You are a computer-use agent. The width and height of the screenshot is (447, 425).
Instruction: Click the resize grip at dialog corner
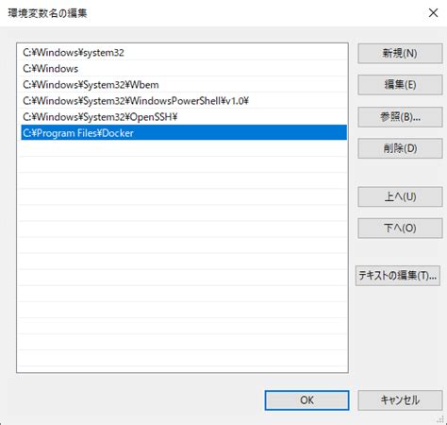[440, 419]
